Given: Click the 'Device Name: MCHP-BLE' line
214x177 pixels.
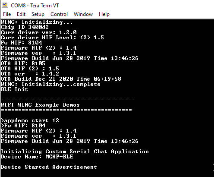Looking at the screenshot, I should [x=37, y=157].
